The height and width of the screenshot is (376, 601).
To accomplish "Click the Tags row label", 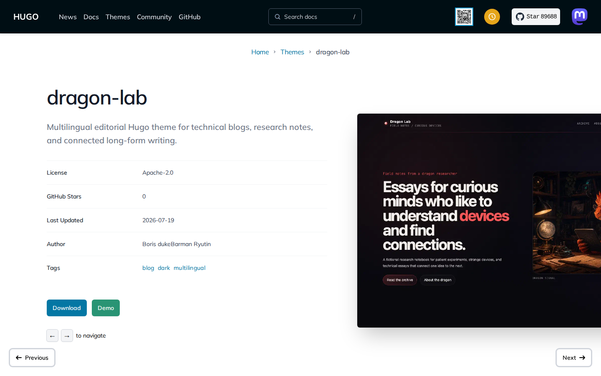I will coord(53,268).
